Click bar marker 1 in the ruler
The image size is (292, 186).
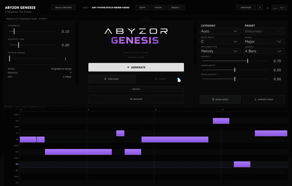(x=21, y=110)
